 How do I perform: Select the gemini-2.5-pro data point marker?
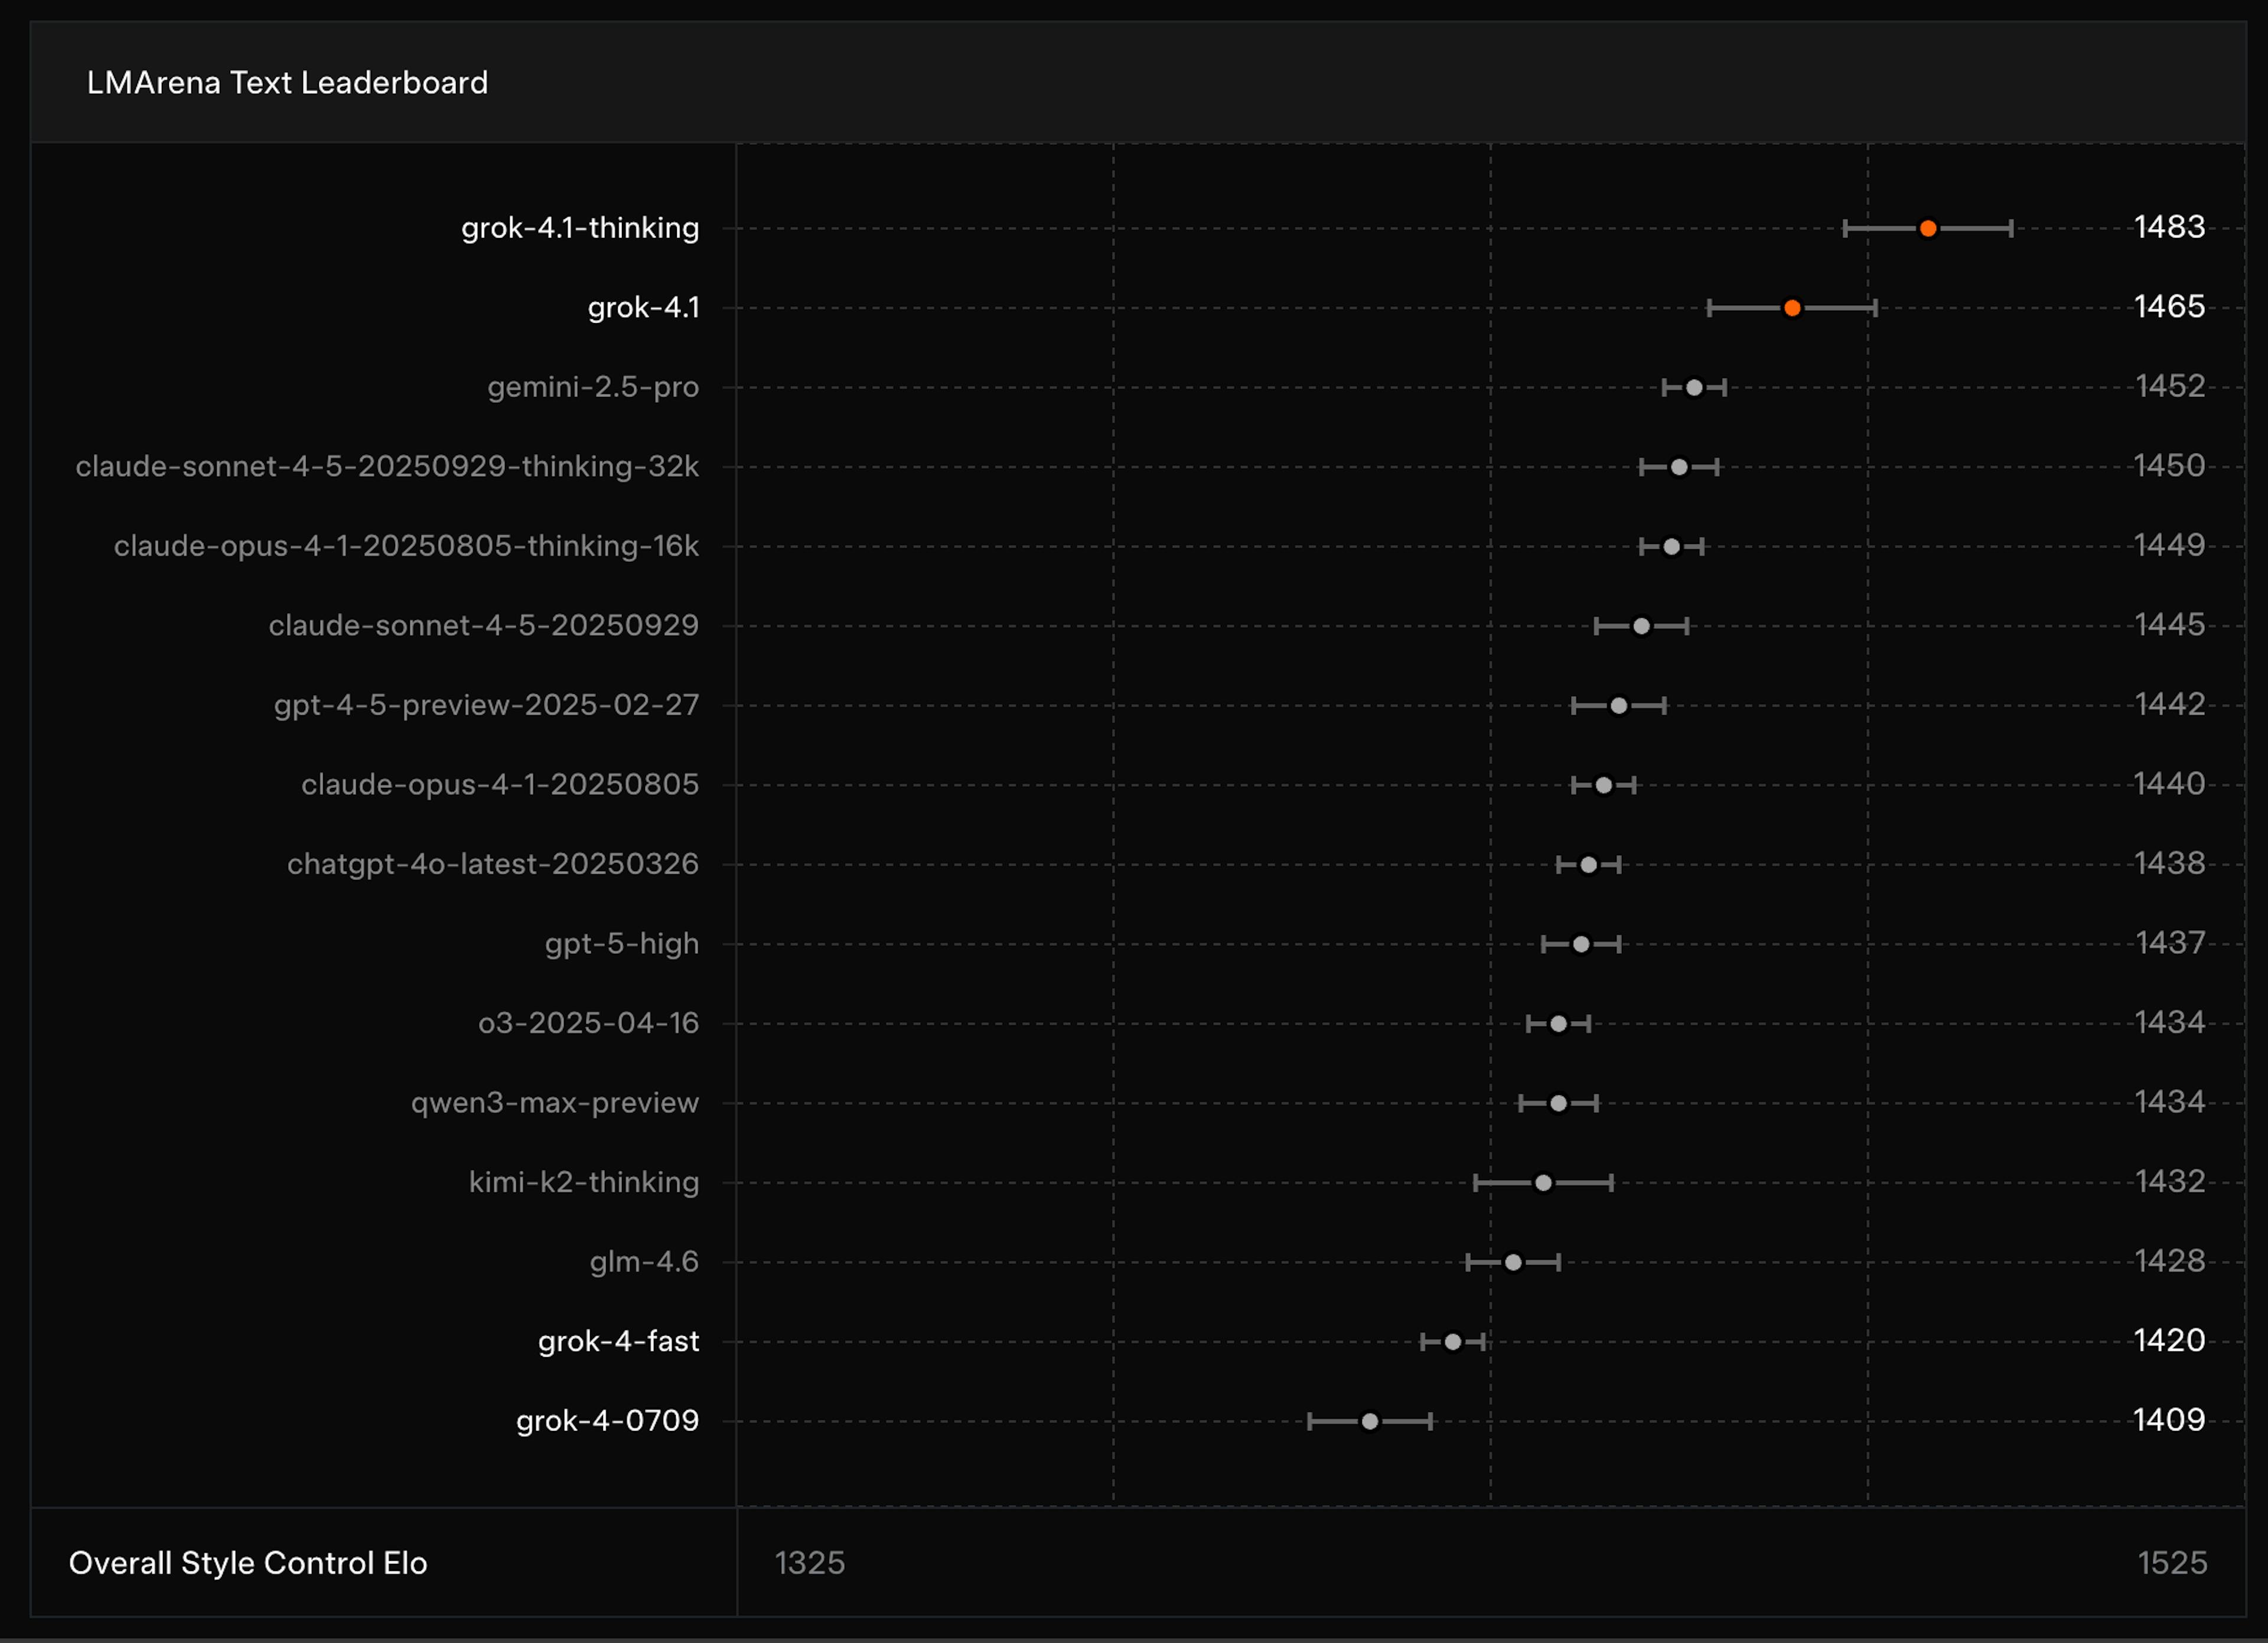click(1694, 387)
